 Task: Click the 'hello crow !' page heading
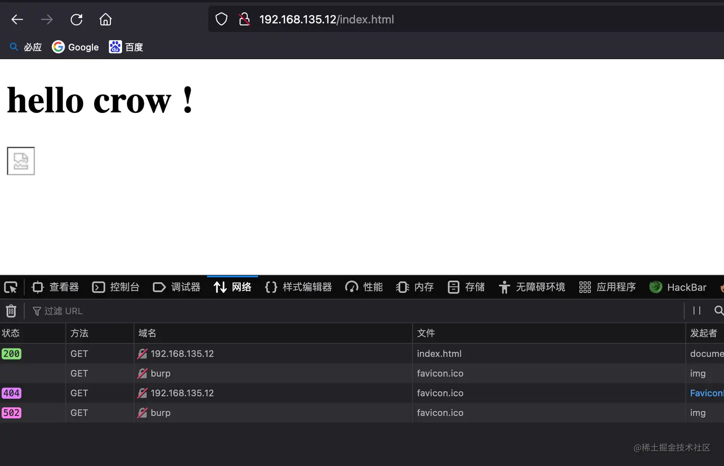pyautogui.click(x=100, y=100)
